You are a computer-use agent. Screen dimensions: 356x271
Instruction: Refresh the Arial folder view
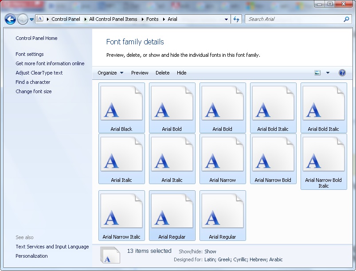(x=236, y=20)
